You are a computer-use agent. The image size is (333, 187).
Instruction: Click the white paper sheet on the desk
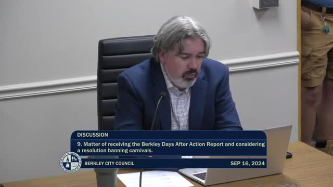pyautogui.click(x=155, y=179)
